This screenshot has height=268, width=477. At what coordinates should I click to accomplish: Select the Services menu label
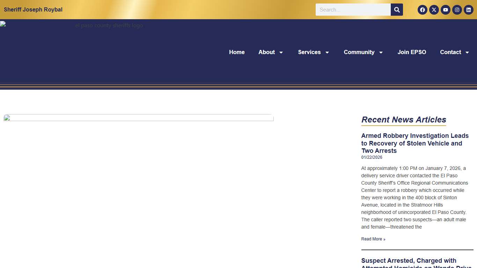[x=309, y=52]
